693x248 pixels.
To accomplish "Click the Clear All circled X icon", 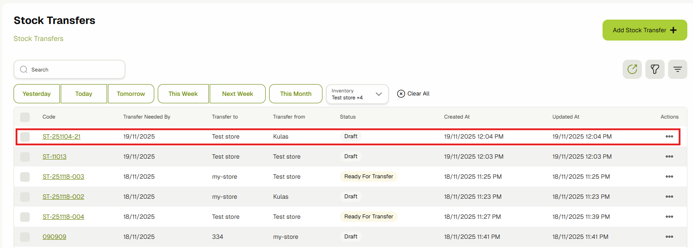I will (401, 94).
